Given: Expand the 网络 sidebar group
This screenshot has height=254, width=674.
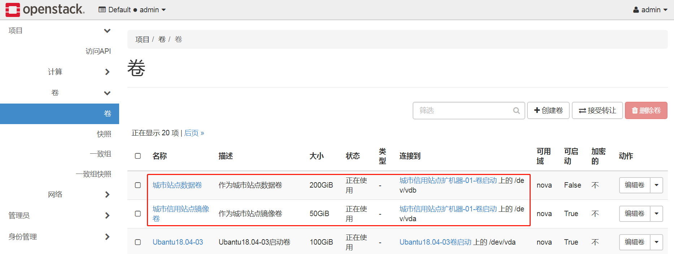Looking at the screenshot, I should [x=60, y=194].
